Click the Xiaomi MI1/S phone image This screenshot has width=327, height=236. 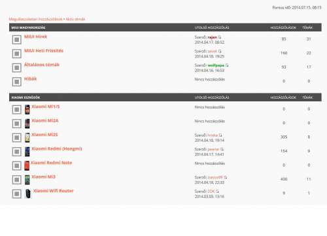tap(27, 110)
